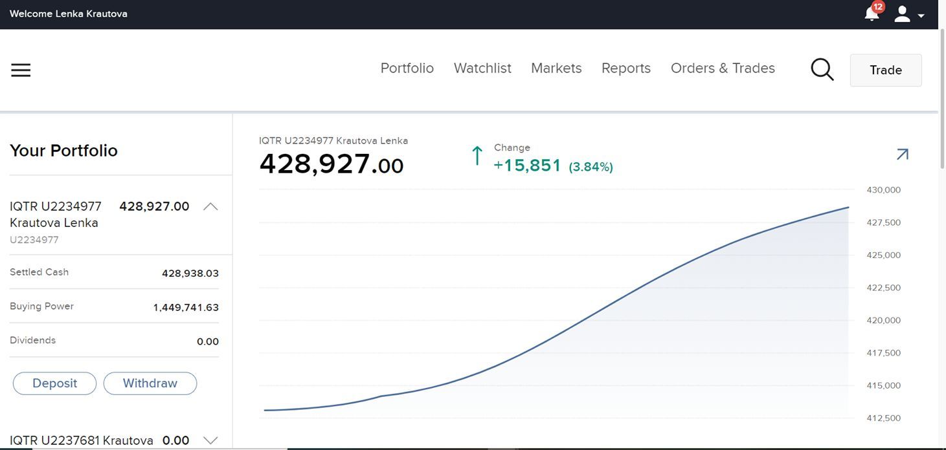Click the 420,000 axis label

tap(883, 321)
